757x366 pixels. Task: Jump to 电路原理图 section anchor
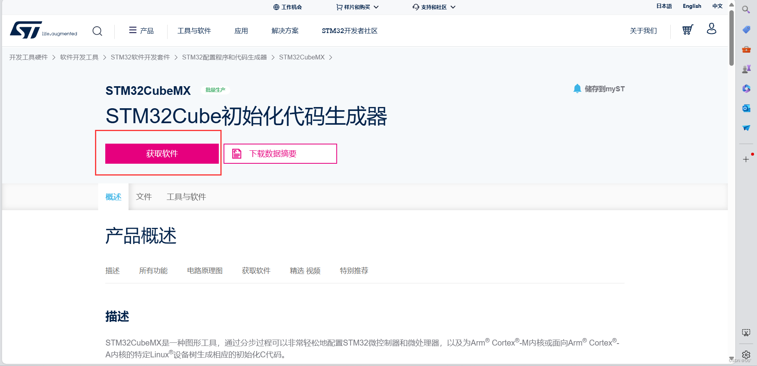click(x=205, y=271)
